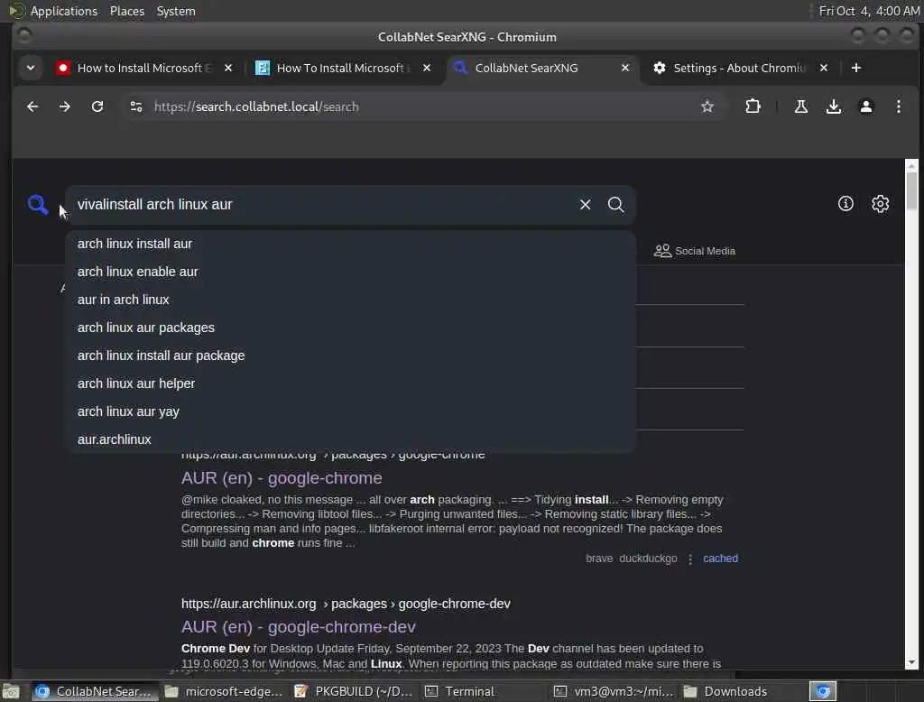
Task: Select suggestion 'arch linux aur yay'
Action: (x=351, y=411)
